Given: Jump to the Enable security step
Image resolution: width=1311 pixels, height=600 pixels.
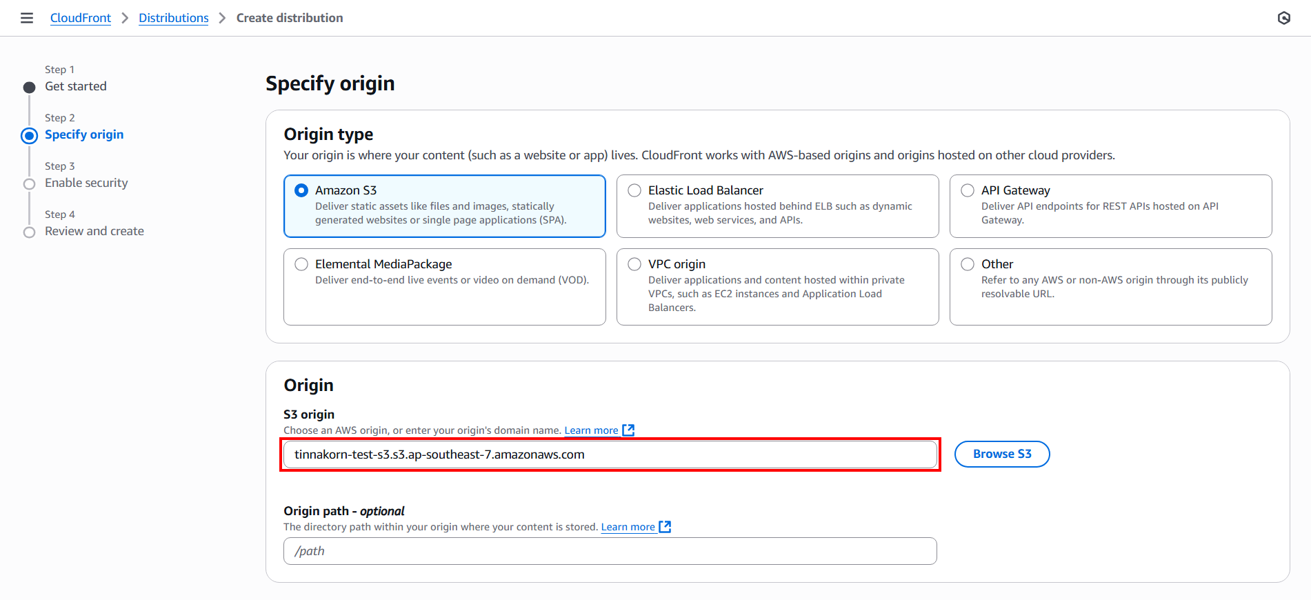Looking at the screenshot, I should [86, 183].
